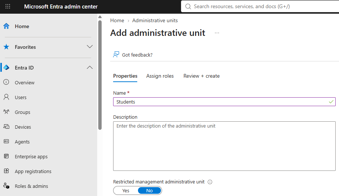The width and height of the screenshot is (339, 196).
Task: Click the search magnifier icon
Action: click(188, 6)
